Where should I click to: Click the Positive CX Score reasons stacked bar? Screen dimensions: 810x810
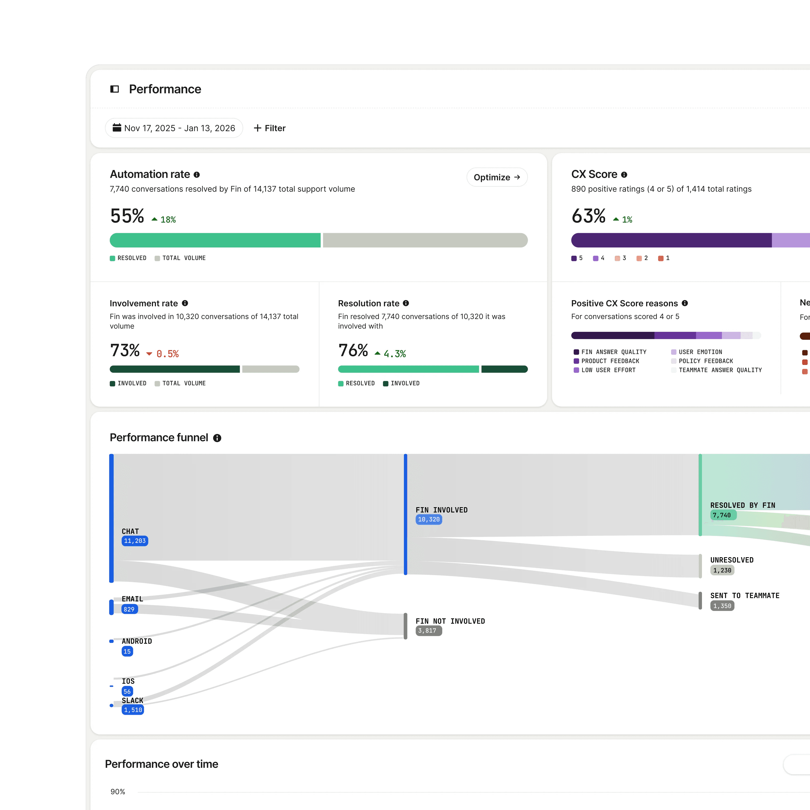click(666, 335)
